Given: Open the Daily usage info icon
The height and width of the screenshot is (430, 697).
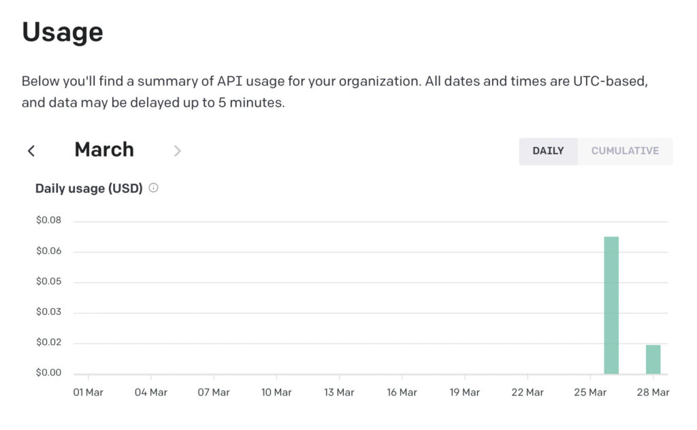Looking at the screenshot, I should (x=153, y=188).
